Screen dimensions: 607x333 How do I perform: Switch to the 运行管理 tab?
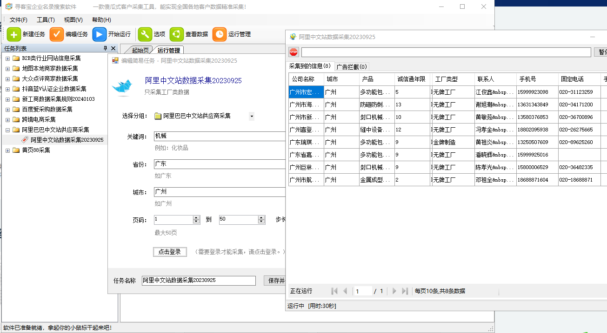pos(168,50)
